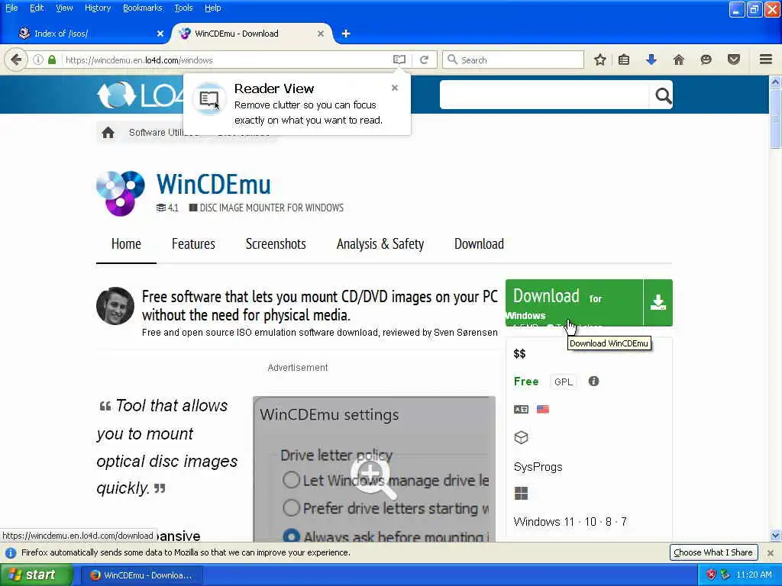Click the language icon beside the US flag
Viewport: 782px width, 586px height.
coord(521,409)
